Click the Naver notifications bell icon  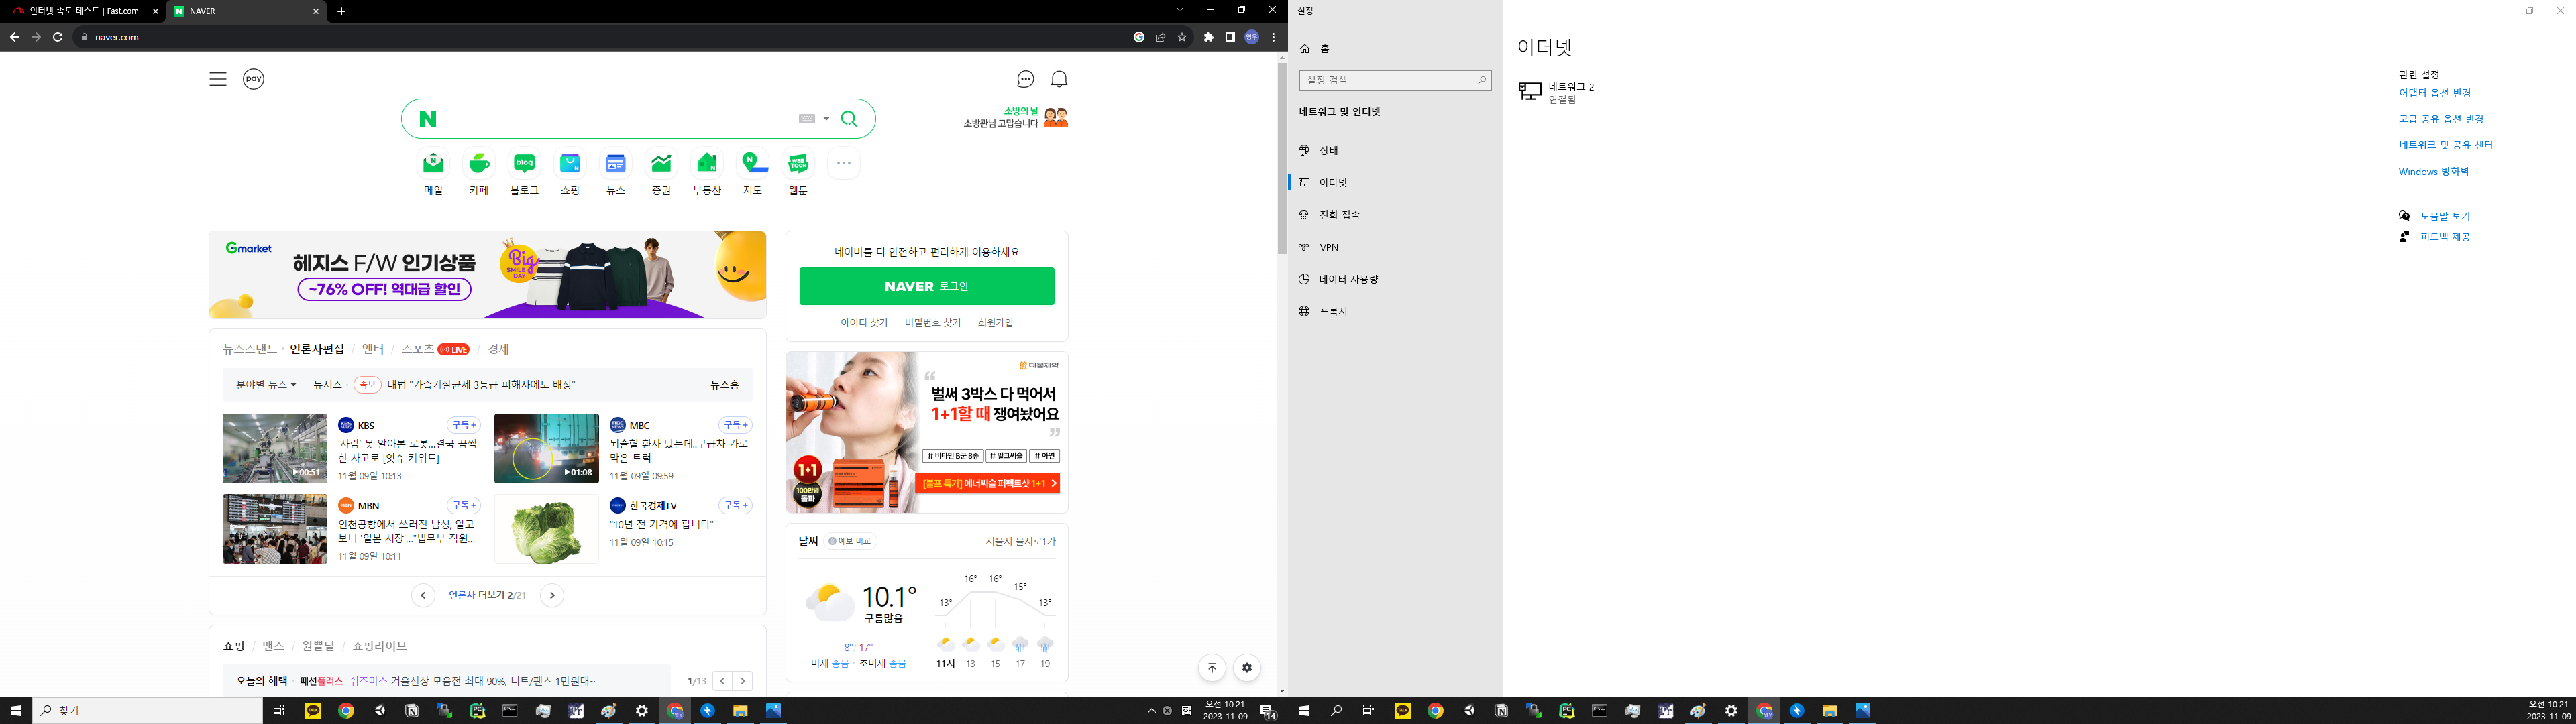pyautogui.click(x=1059, y=79)
